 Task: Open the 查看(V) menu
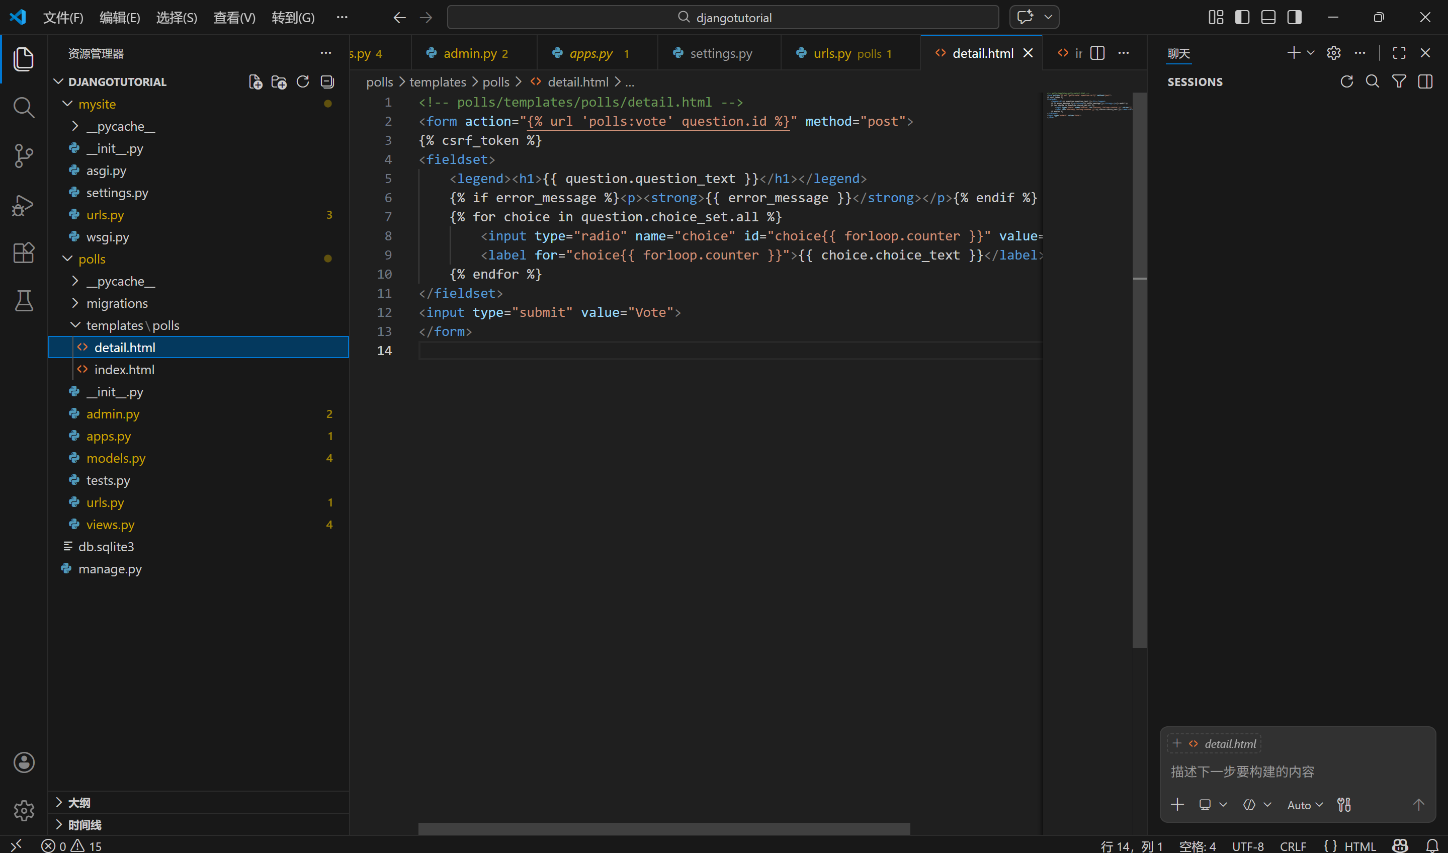[x=234, y=17]
